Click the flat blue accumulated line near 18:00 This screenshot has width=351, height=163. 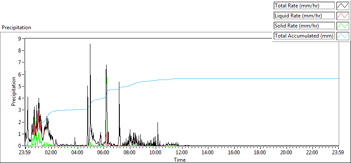pyautogui.click(x=260, y=79)
